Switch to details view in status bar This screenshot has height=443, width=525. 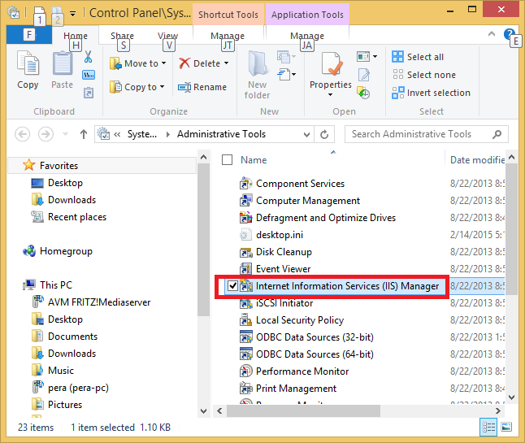pos(488,427)
